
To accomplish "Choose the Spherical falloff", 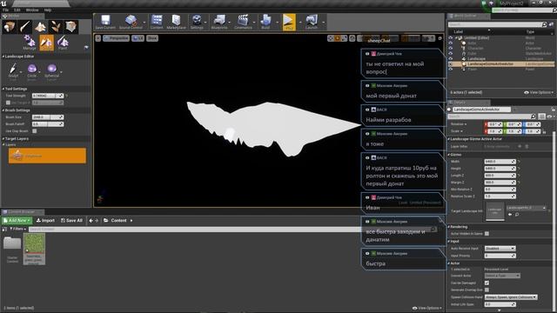I will [x=52, y=71].
